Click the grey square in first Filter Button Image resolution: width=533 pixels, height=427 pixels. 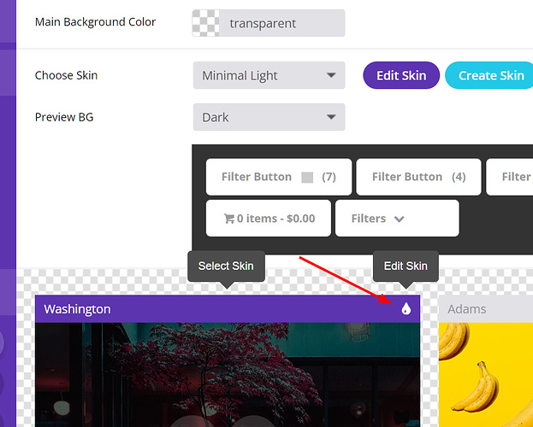(x=307, y=178)
